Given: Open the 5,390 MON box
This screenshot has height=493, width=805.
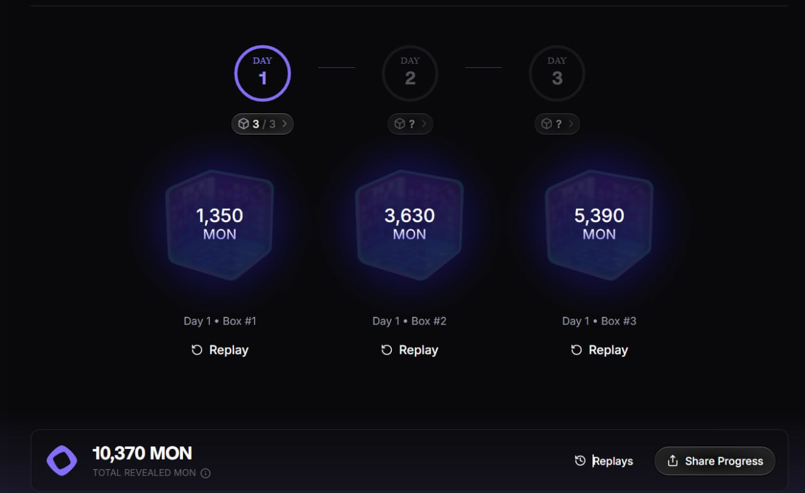Looking at the screenshot, I should (599, 224).
